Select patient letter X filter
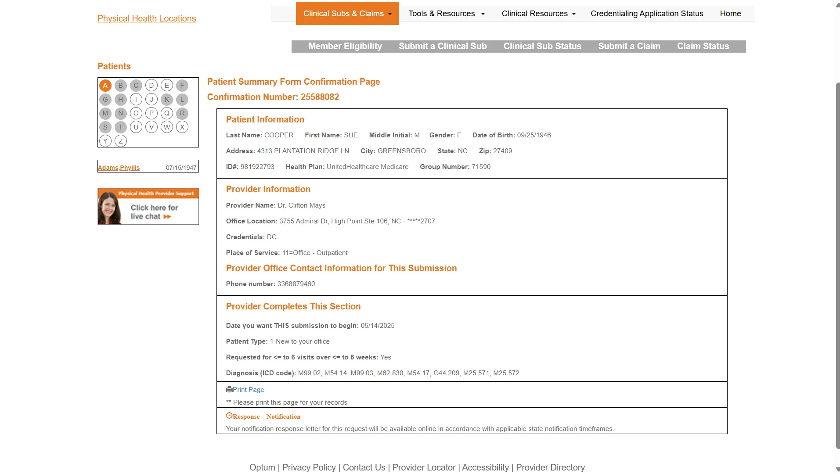Viewport: 840px width, 474px height. click(182, 127)
